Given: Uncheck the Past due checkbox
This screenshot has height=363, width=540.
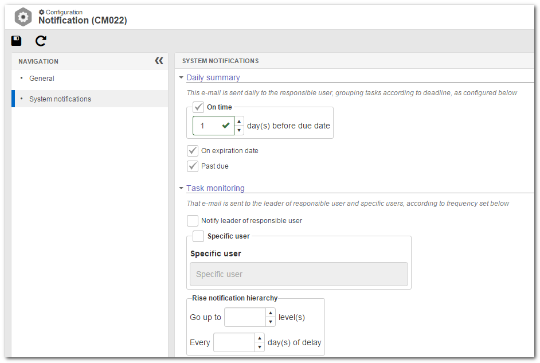Looking at the screenshot, I should [193, 166].
